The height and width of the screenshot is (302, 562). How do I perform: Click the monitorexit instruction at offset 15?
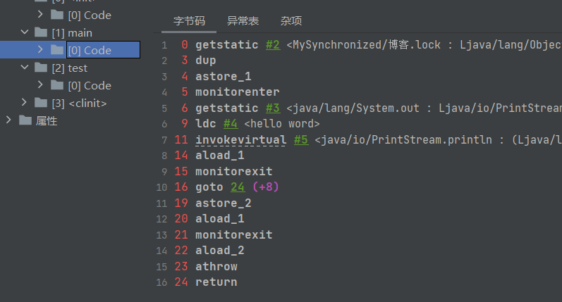point(233,171)
